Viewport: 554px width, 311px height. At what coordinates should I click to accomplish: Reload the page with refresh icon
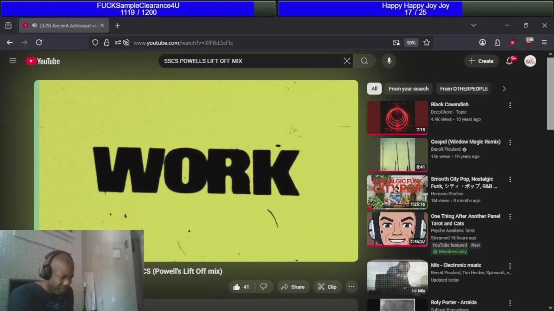tap(39, 42)
